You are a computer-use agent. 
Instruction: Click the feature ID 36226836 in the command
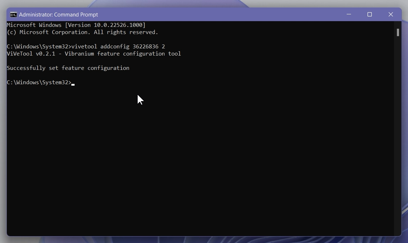[x=145, y=46]
